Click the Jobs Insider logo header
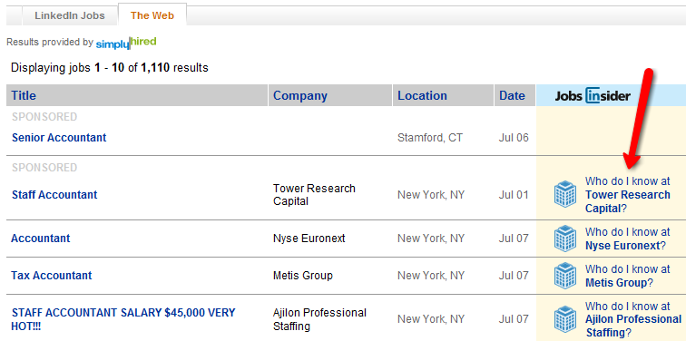Screen dimensions: 686x341 (x=593, y=96)
